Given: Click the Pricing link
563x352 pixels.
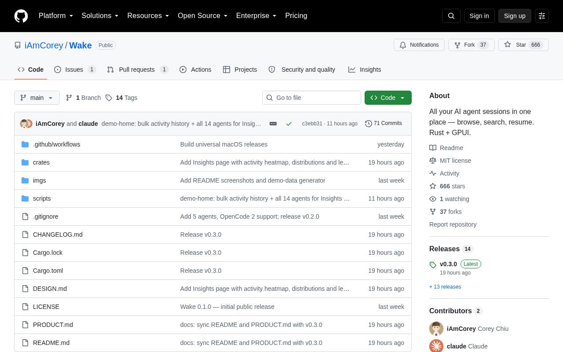Looking at the screenshot, I should pyautogui.click(x=296, y=16).
